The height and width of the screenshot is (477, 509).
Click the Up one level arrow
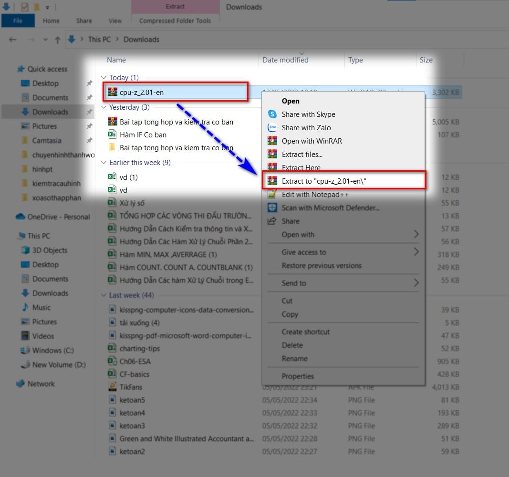click(x=57, y=40)
